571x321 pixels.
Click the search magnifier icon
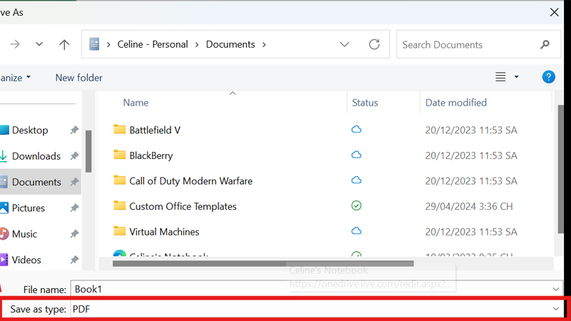[545, 45]
